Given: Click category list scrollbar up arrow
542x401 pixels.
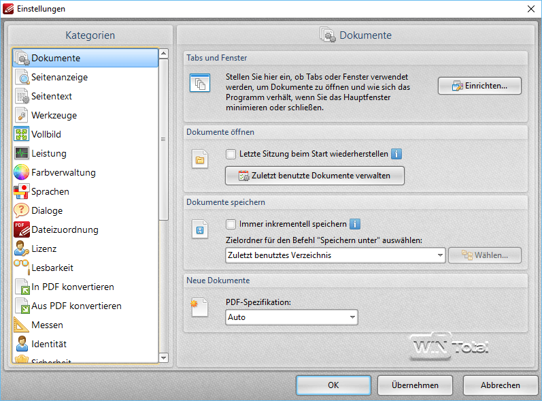Looking at the screenshot, I should pos(163,53).
